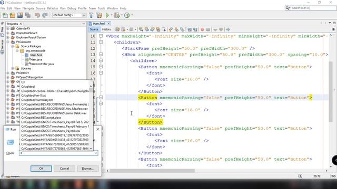
Task: Click the Profile Project toolbar icon
Action: (x=127, y=15)
